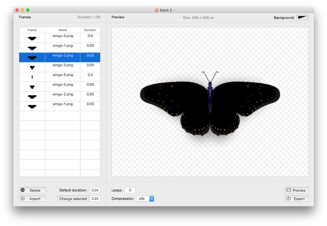Select the wings-5.png frame thumbnail
Screen dimensions: 327x226
coord(32,77)
